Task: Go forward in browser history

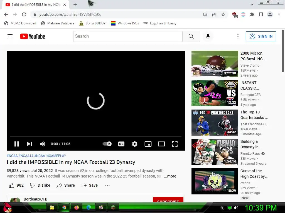Action: coord(15,14)
